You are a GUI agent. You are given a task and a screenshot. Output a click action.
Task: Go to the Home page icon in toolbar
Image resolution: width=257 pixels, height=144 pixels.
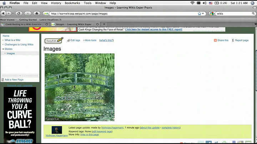coord(37,14)
